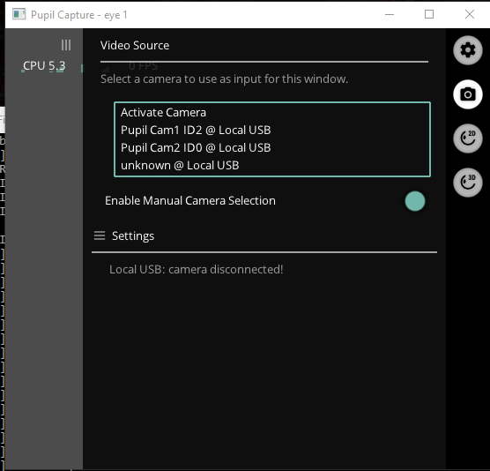Click 'Enable Manual Camera Selection' label text
The height and width of the screenshot is (471, 490).
(x=190, y=201)
